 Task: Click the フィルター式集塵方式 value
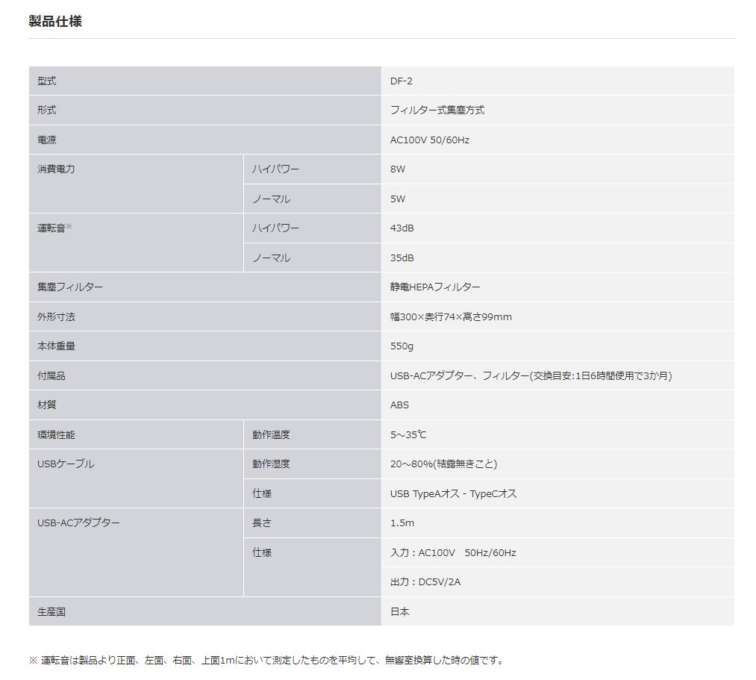[x=437, y=110]
